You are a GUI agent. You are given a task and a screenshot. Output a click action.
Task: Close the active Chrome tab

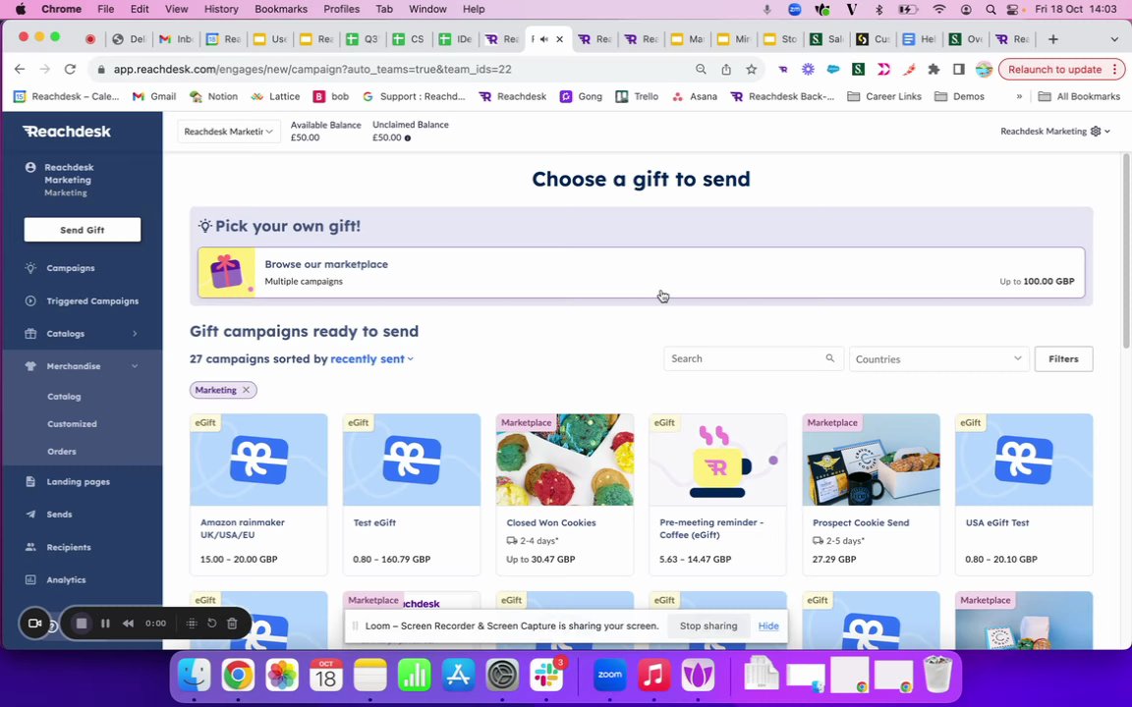[559, 39]
